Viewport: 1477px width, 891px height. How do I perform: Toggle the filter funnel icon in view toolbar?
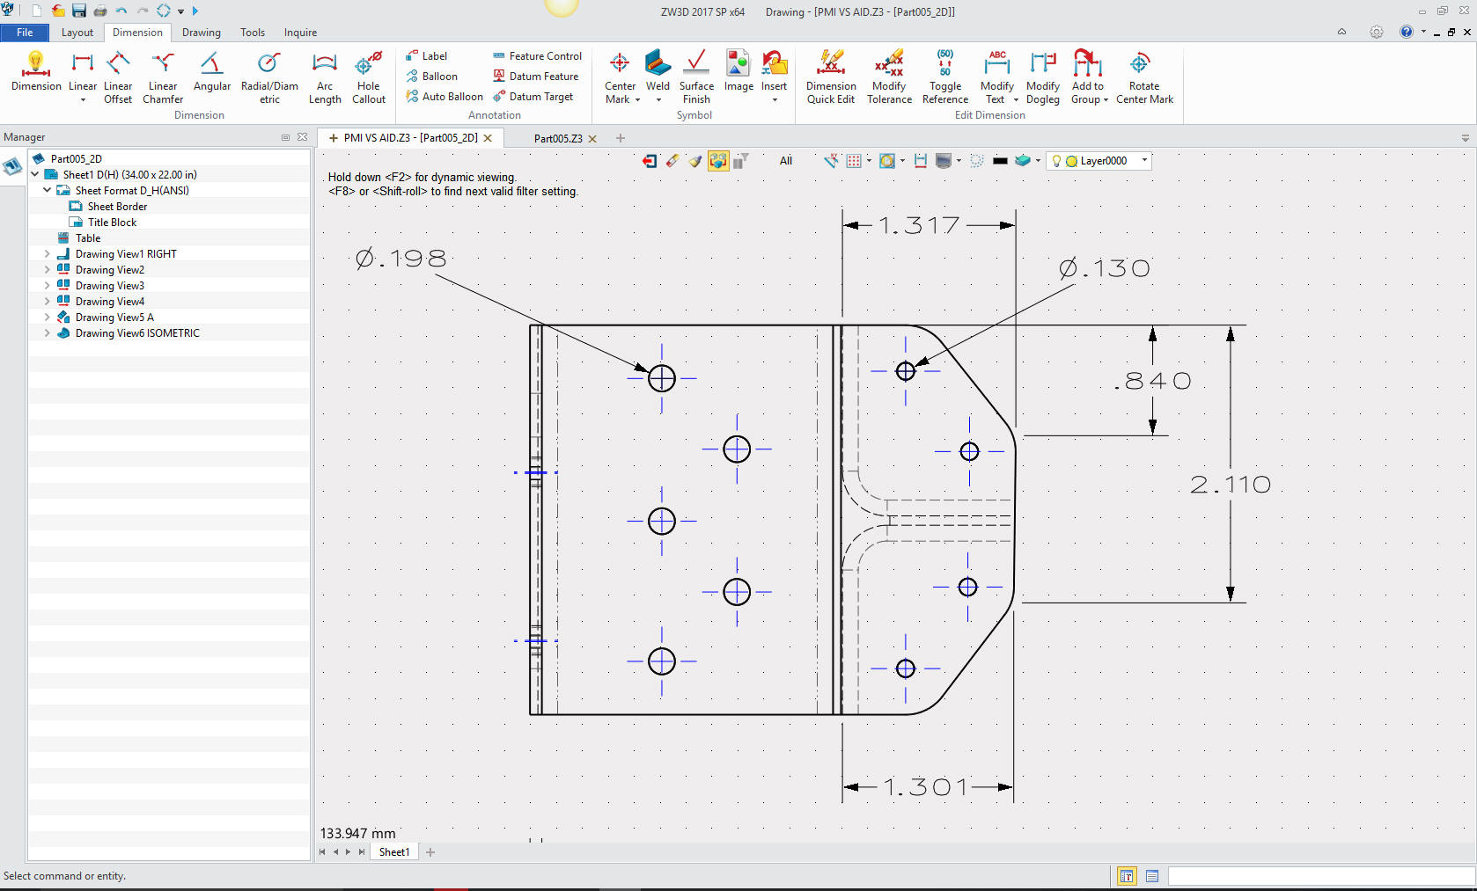tap(741, 161)
